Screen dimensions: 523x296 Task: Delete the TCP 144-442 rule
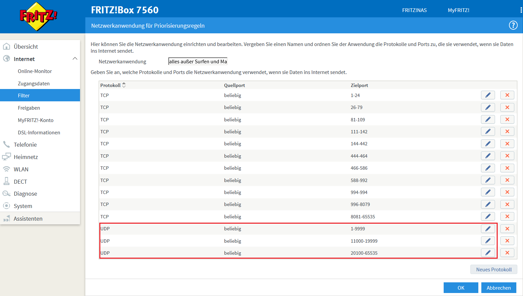pyautogui.click(x=507, y=144)
